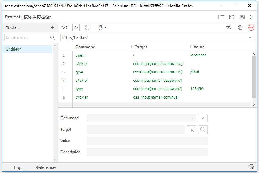This screenshot has height=173, width=259.
Task: Clear the log icon
Action: pyautogui.click(x=251, y=167)
